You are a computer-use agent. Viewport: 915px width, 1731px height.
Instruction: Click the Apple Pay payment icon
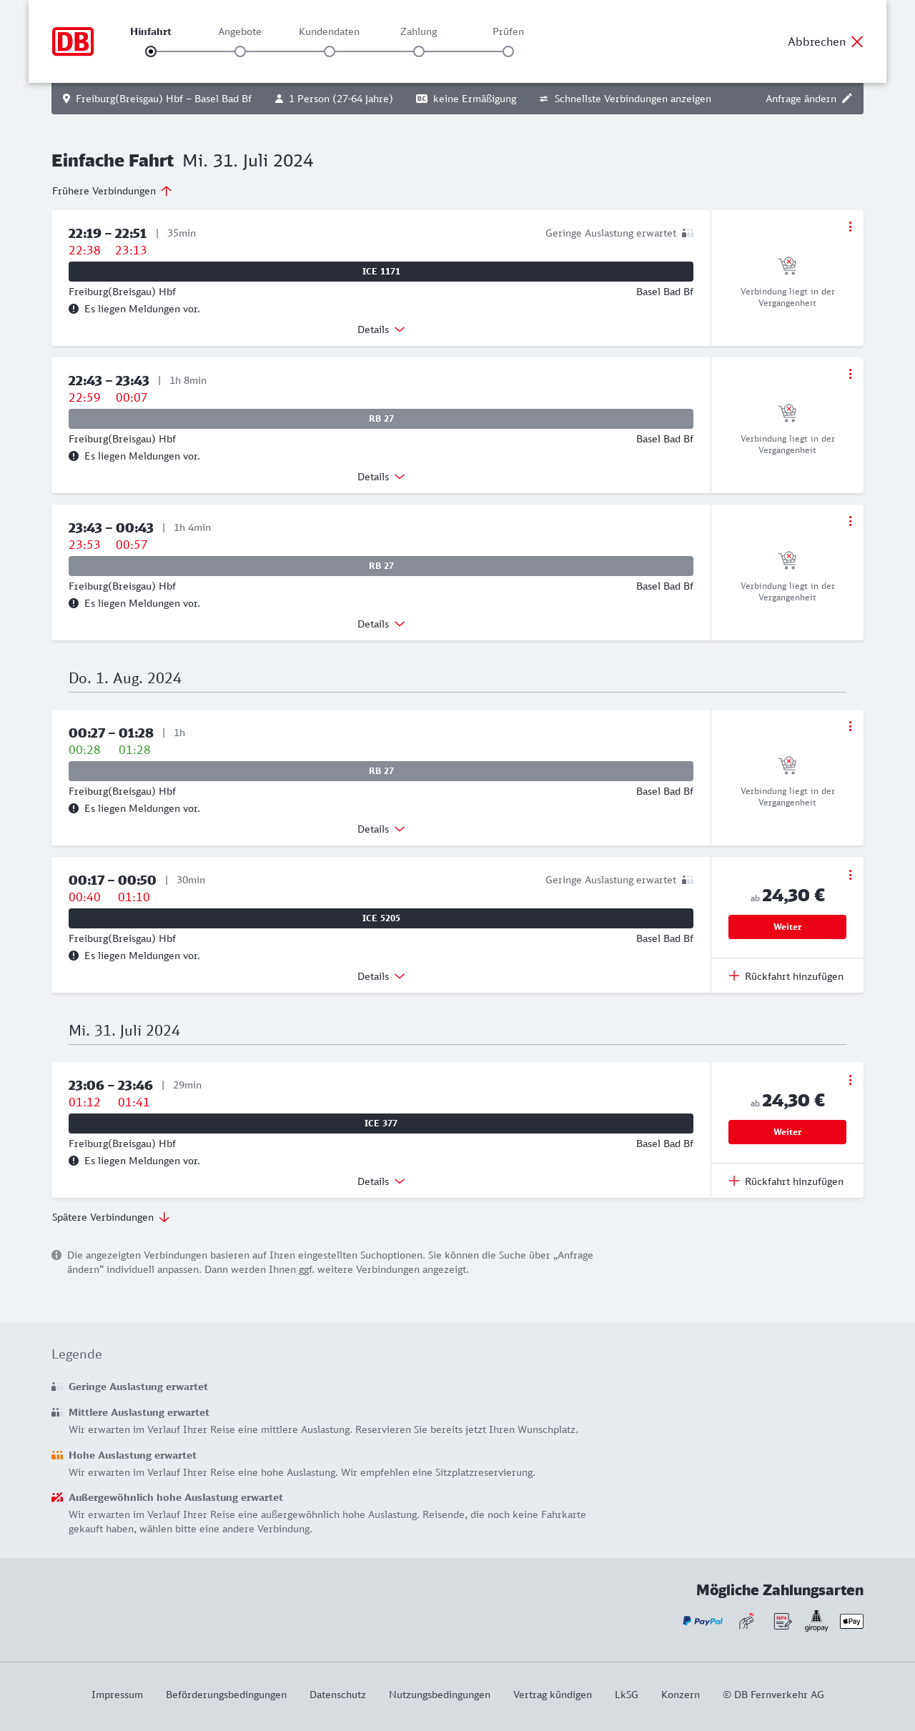click(x=851, y=1621)
